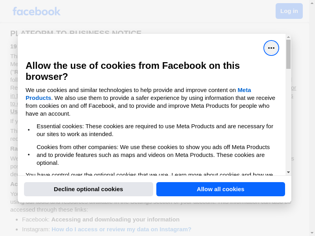Click the cookie dialog heading text

(133, 71)
